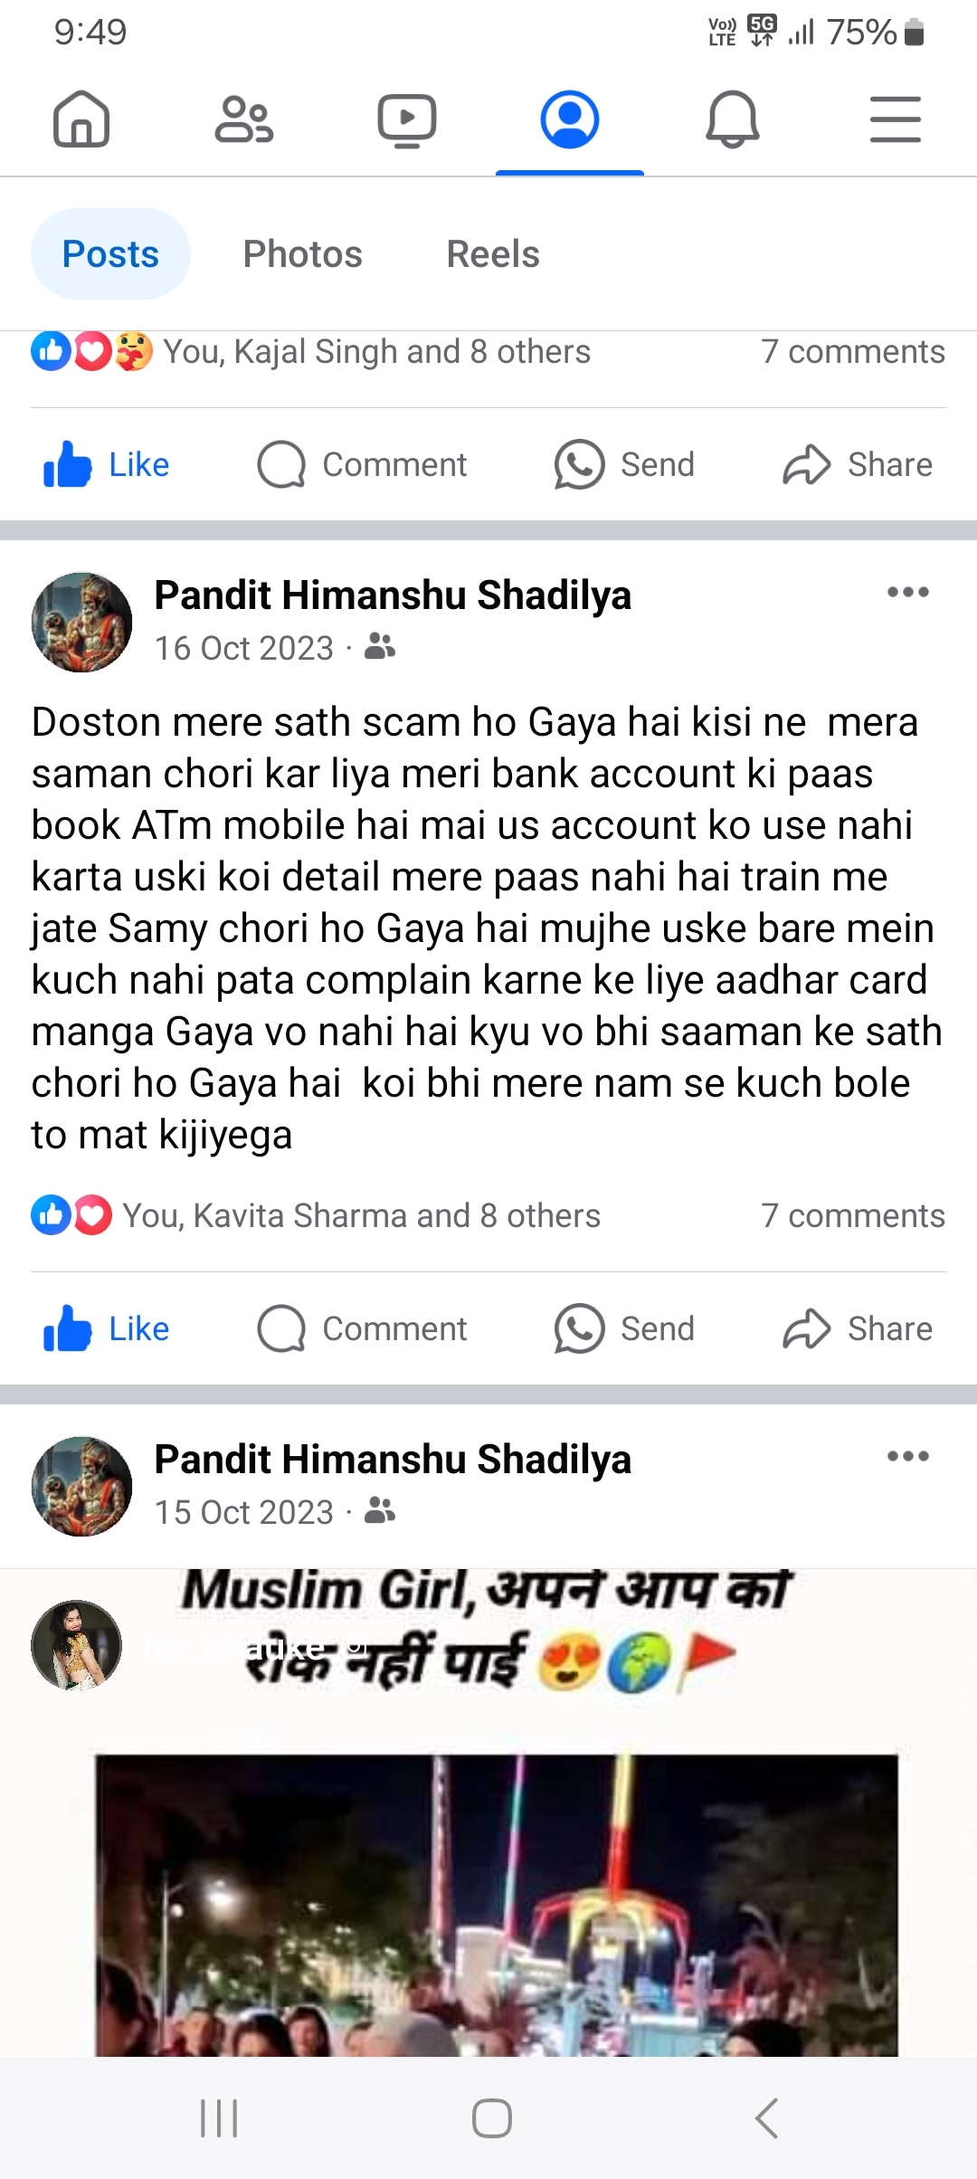
Task: Open the three-dot menu on 15 Oct post
Action: (908, 1457)
